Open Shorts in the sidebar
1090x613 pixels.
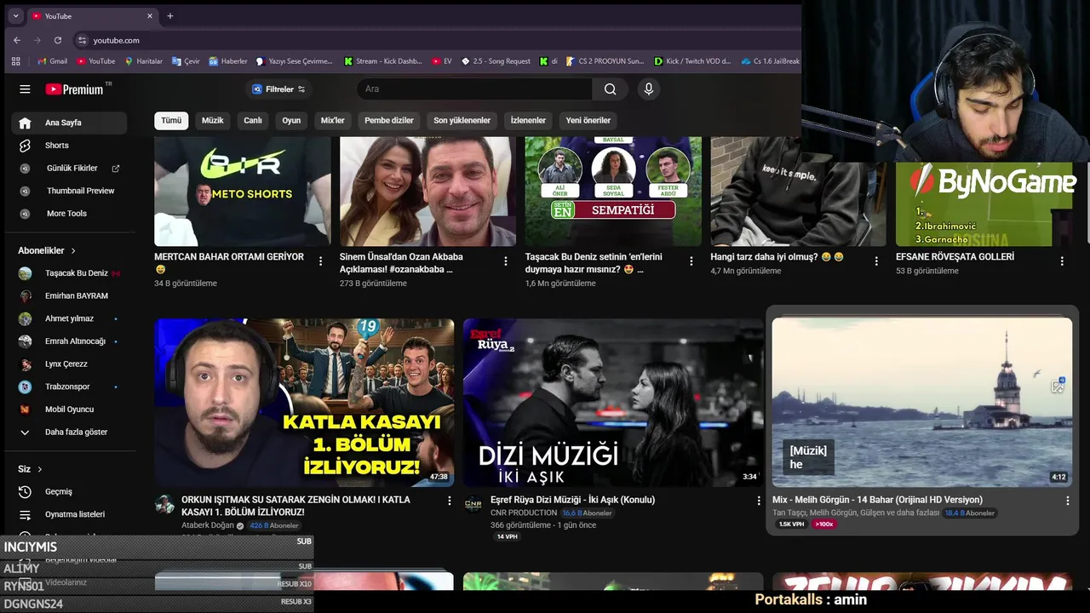tap(69, 146)
